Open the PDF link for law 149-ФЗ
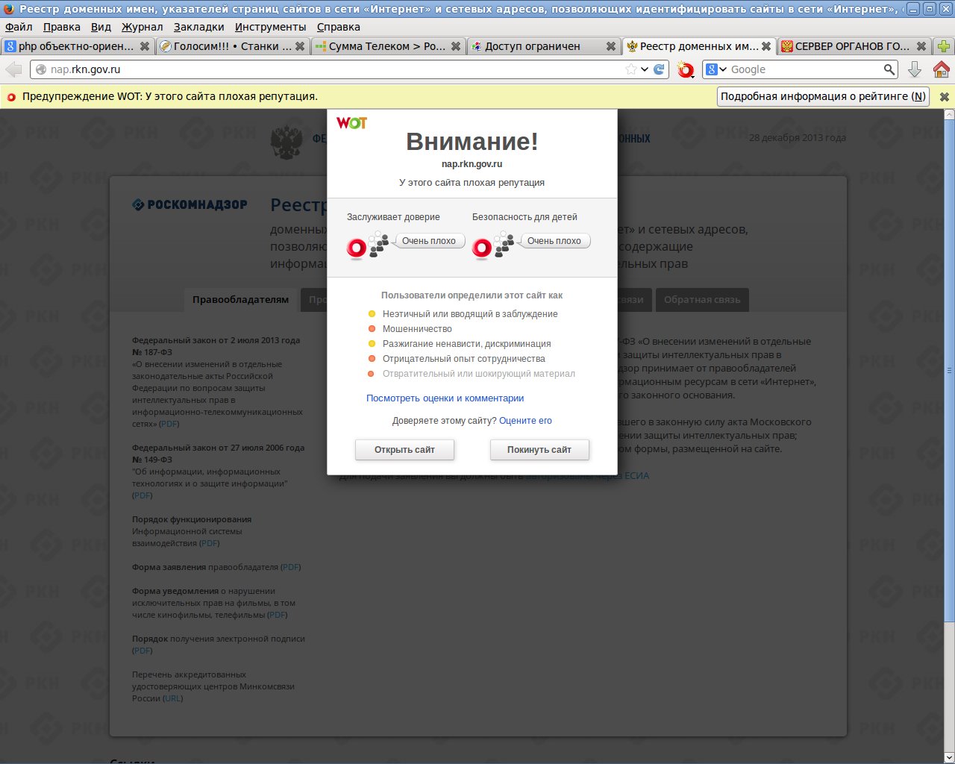 (x=143, y=495)
